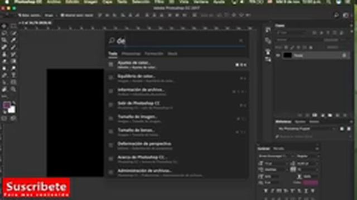Create a new layer in Layers panel
Viewport: 357px width, 200px height.
pyautogui.click(x=337, y=116)
